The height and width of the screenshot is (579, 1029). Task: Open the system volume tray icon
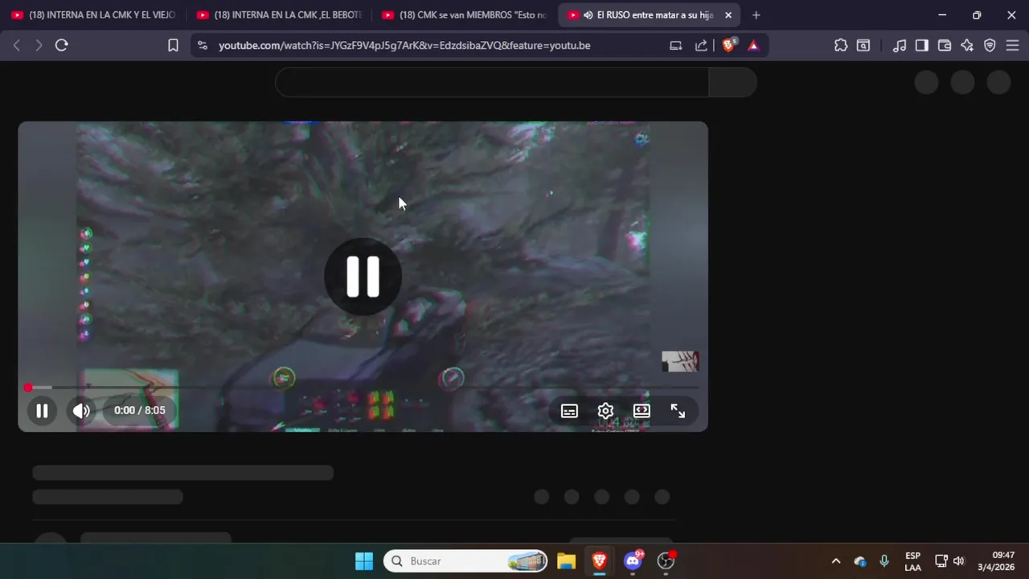[x=958, y=561]
